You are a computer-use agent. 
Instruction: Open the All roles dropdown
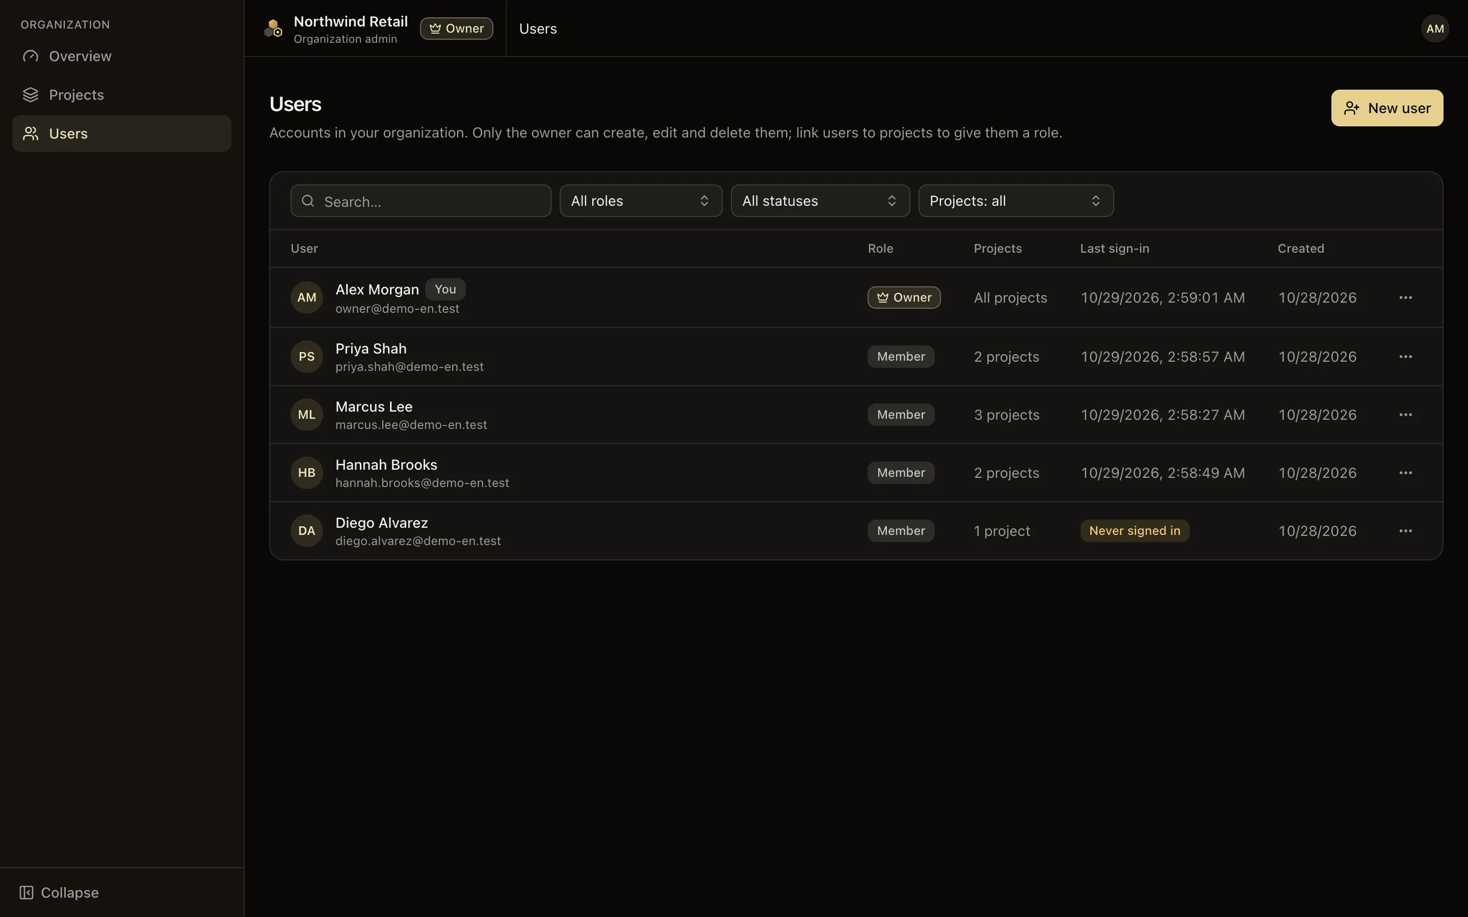coord(641,201)
